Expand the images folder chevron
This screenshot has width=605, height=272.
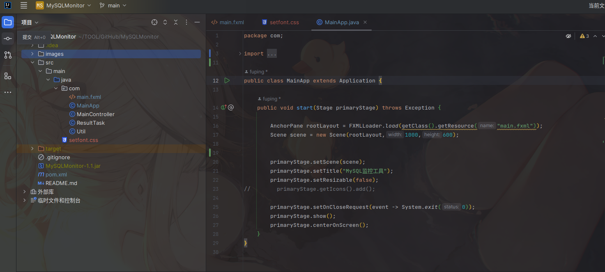(x=32, y=54)
